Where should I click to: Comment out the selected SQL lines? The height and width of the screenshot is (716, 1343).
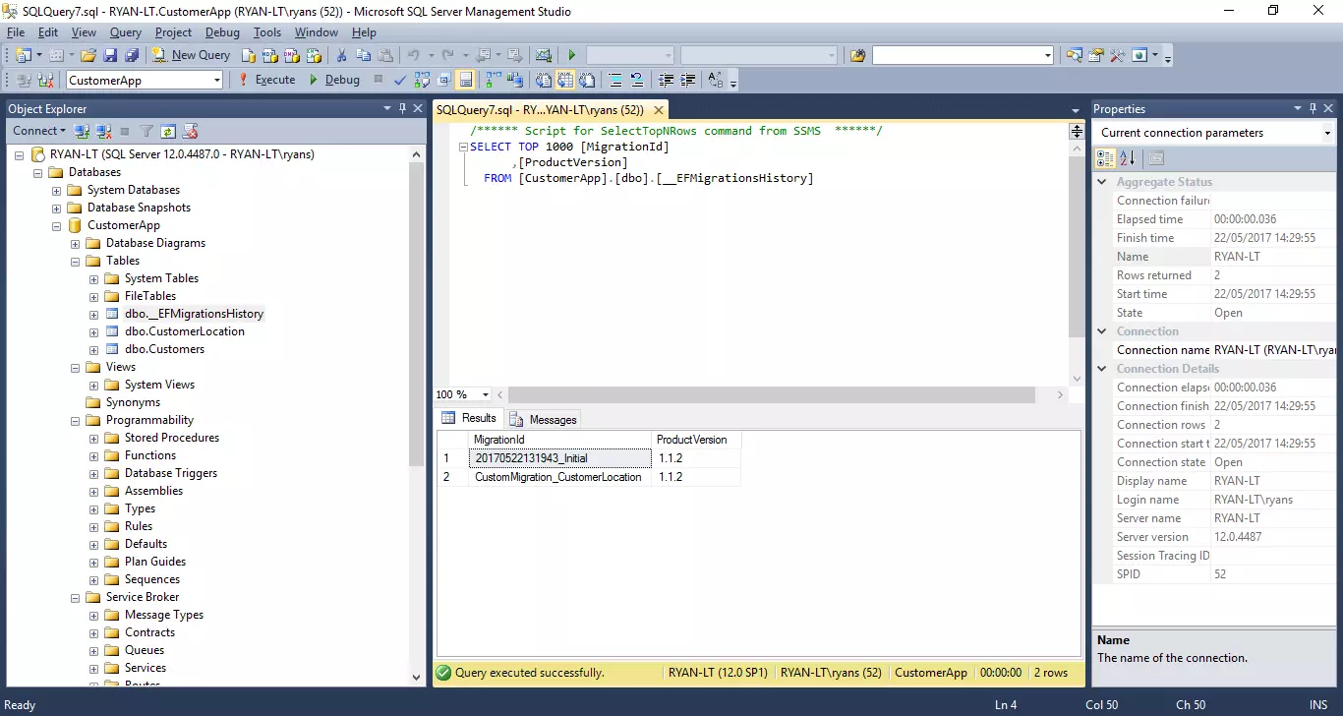[615, 80]
